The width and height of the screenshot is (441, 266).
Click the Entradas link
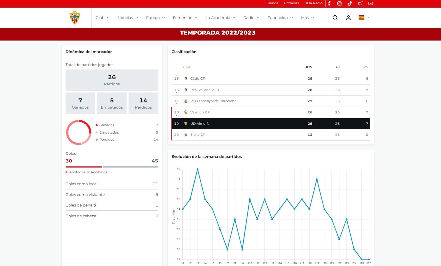click(x=291, y=3)
